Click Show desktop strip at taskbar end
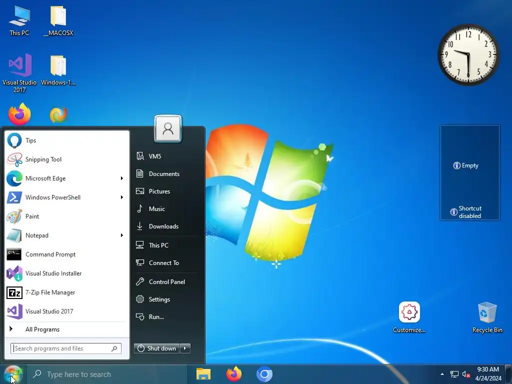 (x=508, y=374)
